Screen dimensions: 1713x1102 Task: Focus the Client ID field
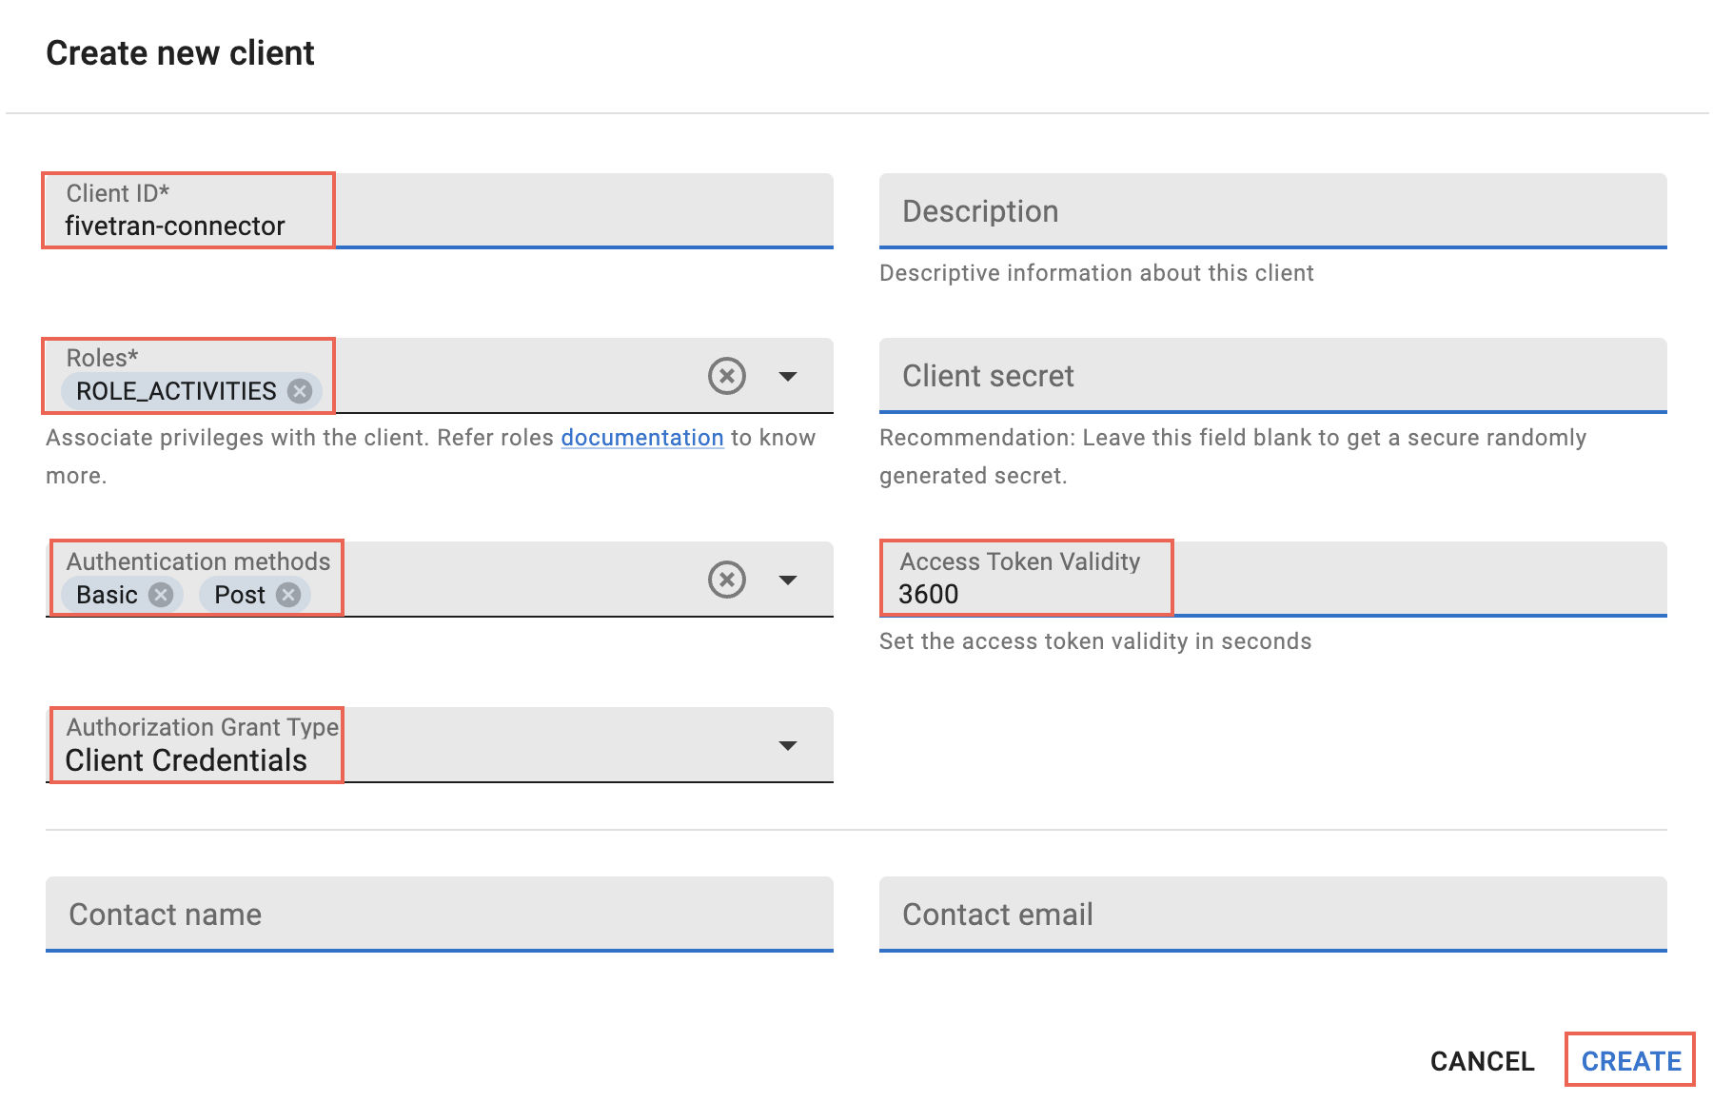(440, 210)
